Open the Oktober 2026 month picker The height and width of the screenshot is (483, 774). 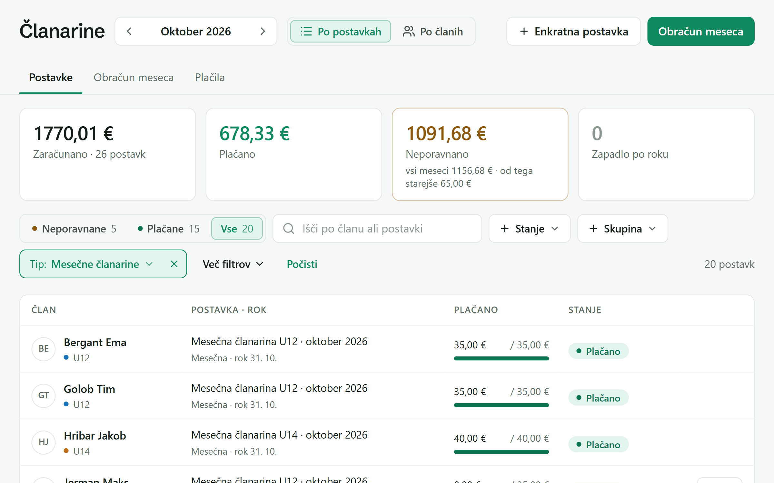pyautogui.click(x=196, y=31)
